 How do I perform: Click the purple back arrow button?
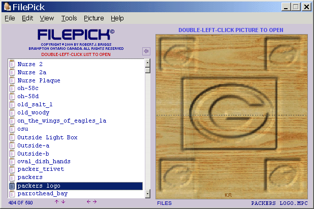pos(146,51)
